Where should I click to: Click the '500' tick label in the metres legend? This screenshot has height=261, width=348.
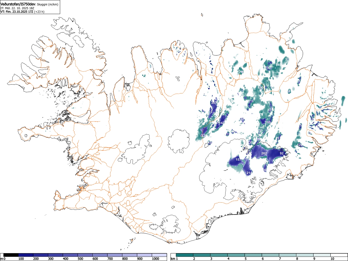coord(80,259)
